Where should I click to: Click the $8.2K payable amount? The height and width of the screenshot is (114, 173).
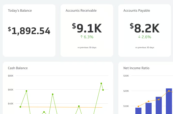click(145, 28)
